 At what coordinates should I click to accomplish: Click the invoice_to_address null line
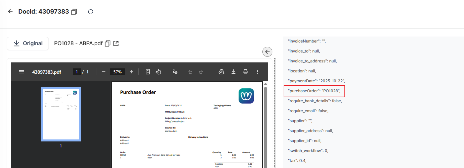313,61
